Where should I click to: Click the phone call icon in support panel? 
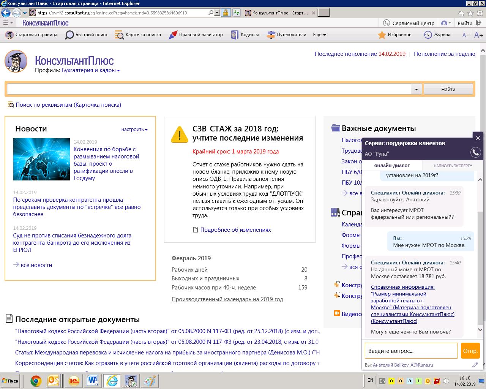tap(475, 152)
